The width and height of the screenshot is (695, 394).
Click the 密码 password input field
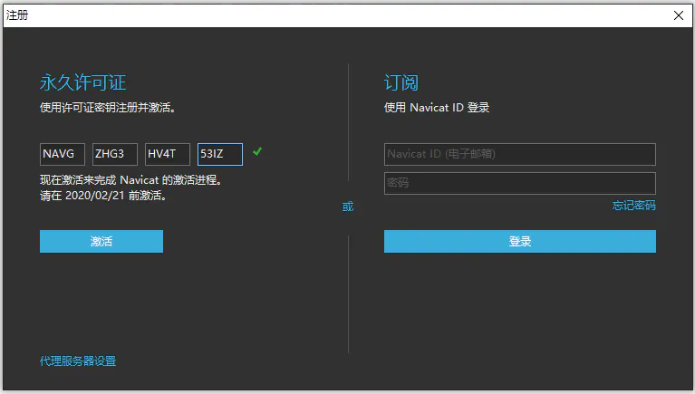click(x=520, y=183)
